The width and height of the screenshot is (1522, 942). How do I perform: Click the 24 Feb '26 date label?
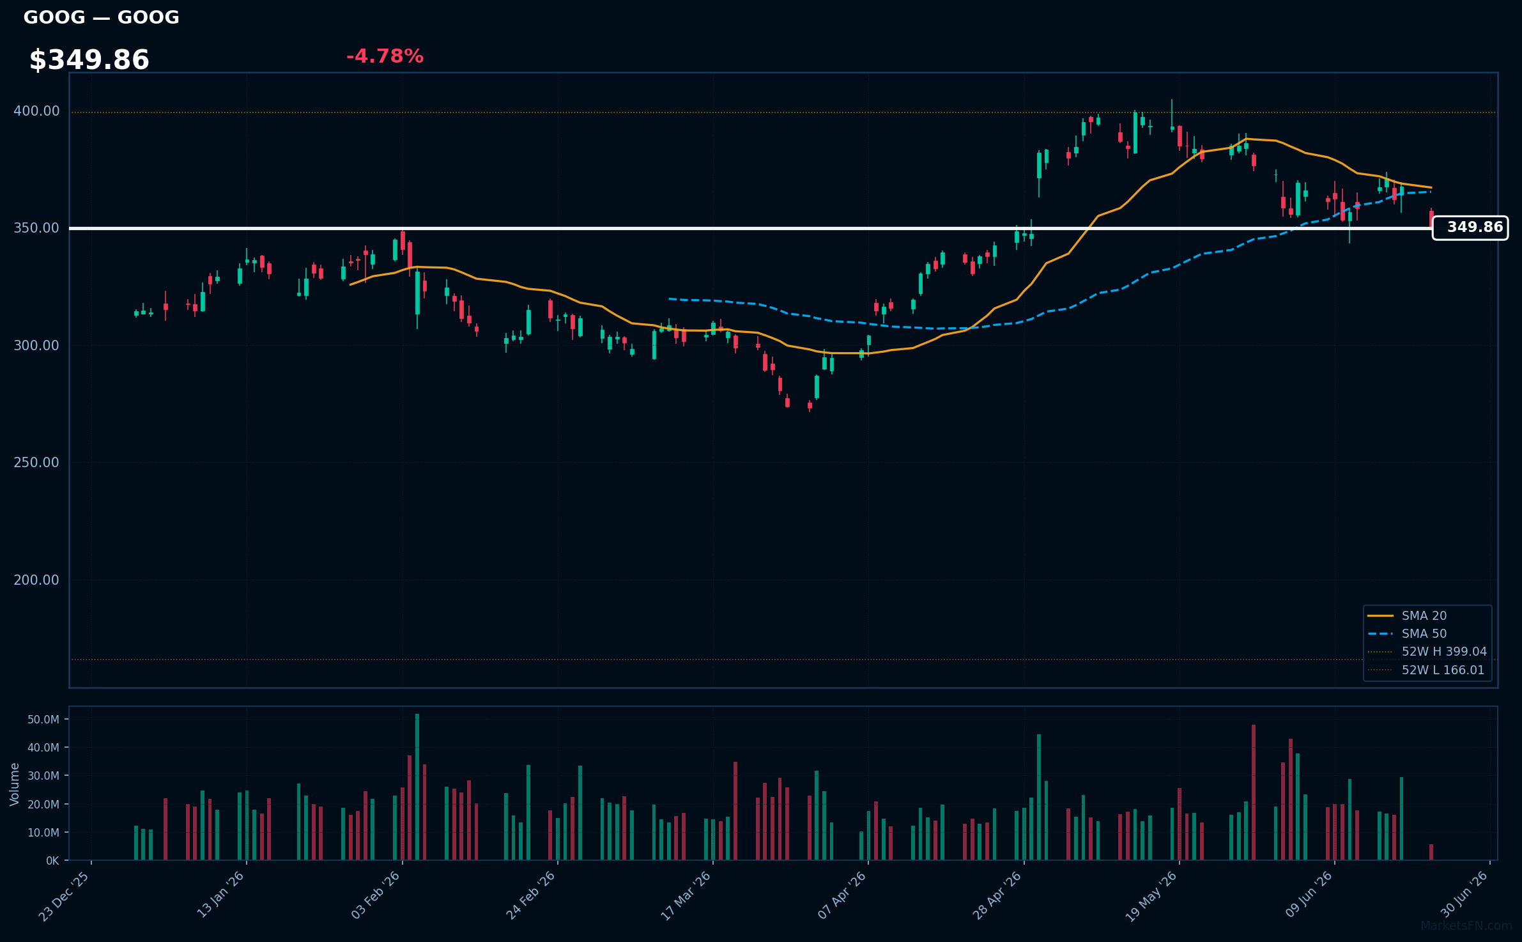[x=531, y=895]
